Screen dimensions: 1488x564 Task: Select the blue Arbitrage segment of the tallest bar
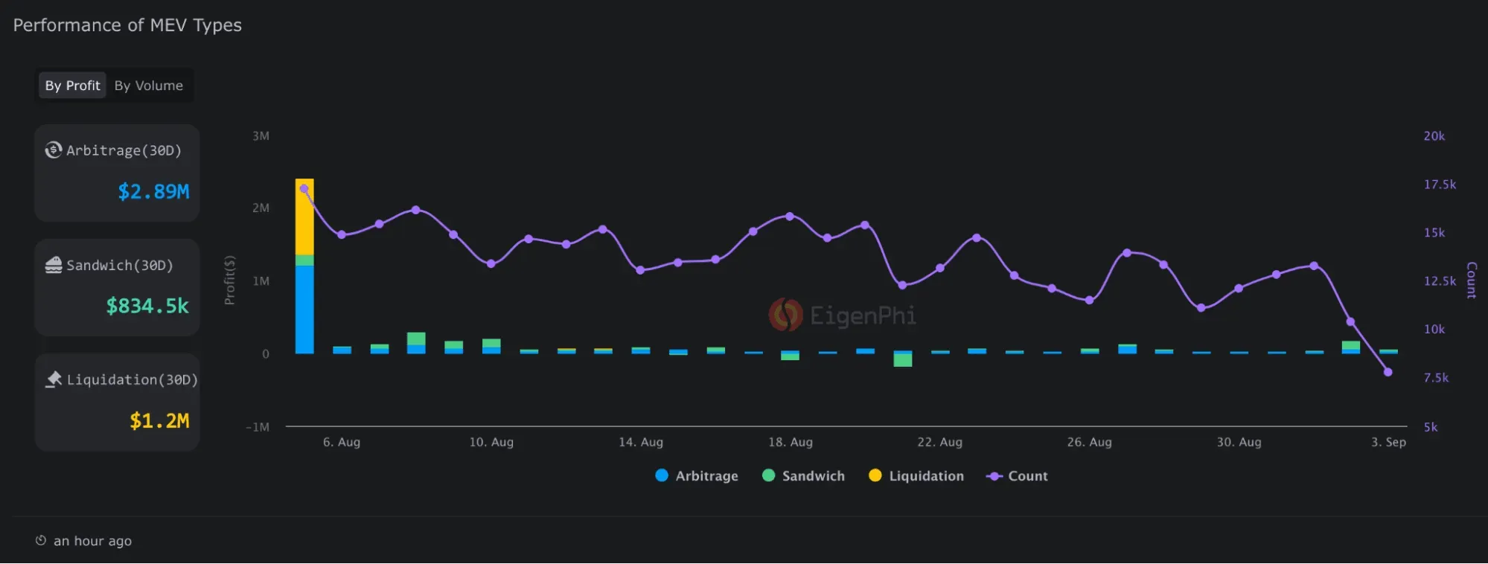pos(304,310)
